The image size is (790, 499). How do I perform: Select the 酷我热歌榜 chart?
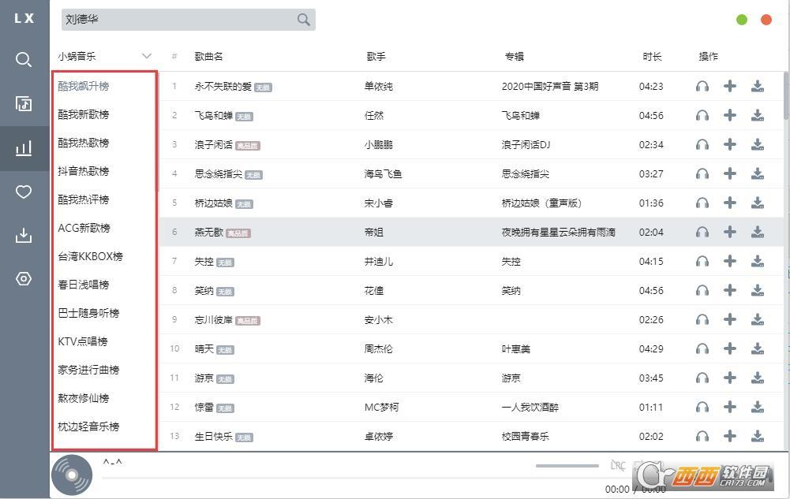point(84,143)
